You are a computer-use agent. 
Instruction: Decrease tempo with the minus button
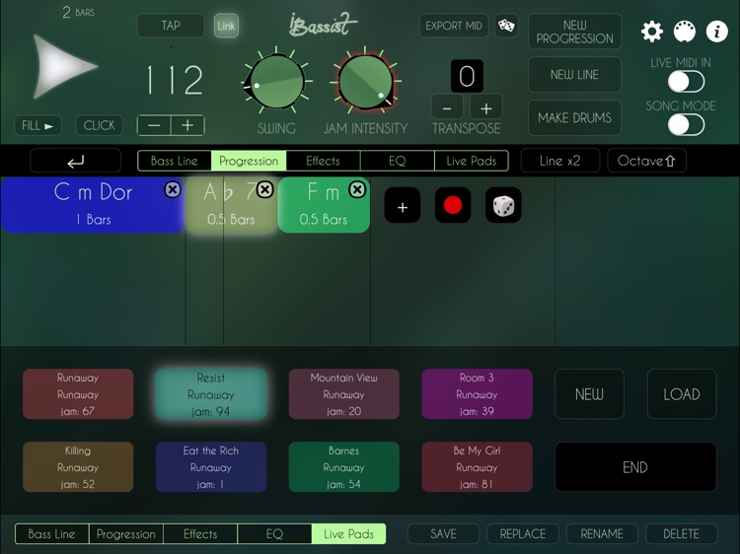(x=154, y=125)
